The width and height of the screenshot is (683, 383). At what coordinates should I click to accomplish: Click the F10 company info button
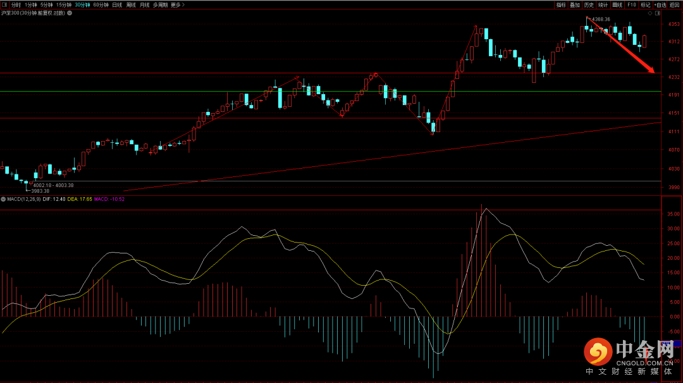(x=631, y=4)
